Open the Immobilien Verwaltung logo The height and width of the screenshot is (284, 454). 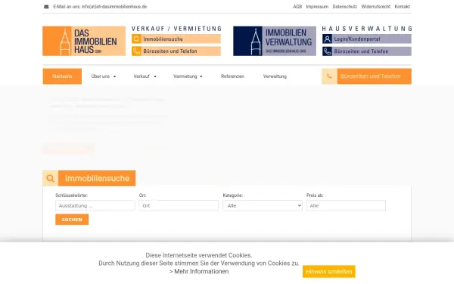click(275, 41)
